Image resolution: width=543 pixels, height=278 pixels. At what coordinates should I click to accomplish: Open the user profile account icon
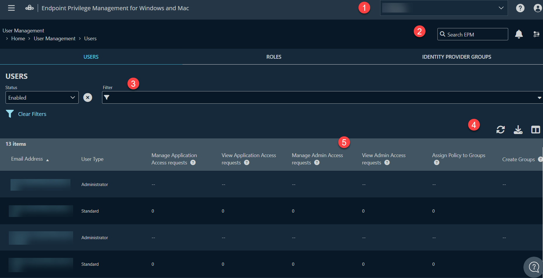pos(538,8)
